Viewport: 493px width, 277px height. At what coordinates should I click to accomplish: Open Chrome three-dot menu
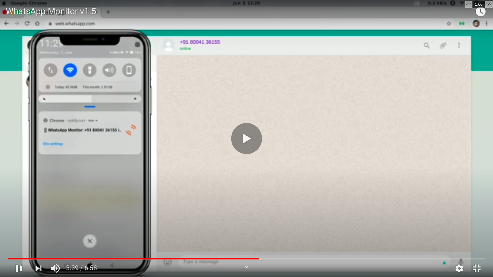coord(486,24)
